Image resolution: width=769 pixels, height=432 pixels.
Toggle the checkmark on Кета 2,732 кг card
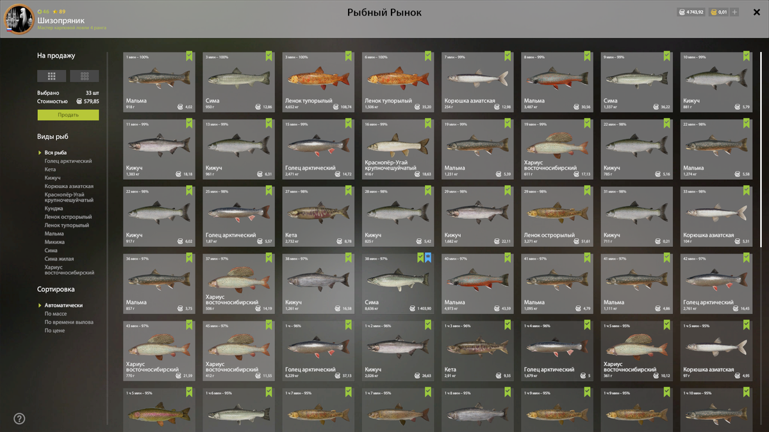[x=349, y=191]
